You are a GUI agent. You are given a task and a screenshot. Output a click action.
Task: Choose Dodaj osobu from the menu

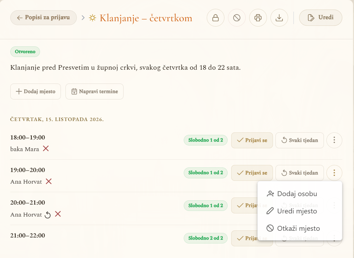pos(300,194)
